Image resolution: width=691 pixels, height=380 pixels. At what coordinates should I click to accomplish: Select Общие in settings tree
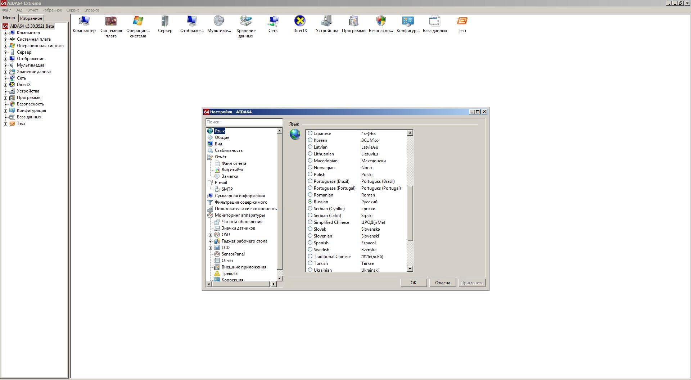[x=222, y=137]
